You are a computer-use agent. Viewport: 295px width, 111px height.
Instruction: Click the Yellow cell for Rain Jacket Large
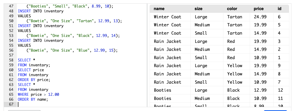coord(234,66)
